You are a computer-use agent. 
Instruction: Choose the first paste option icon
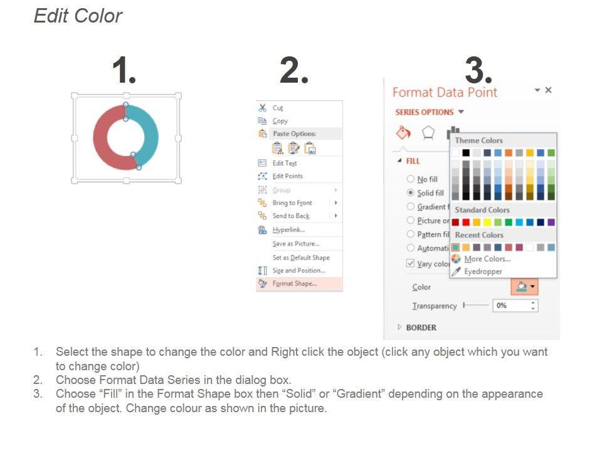coord(278,148)
